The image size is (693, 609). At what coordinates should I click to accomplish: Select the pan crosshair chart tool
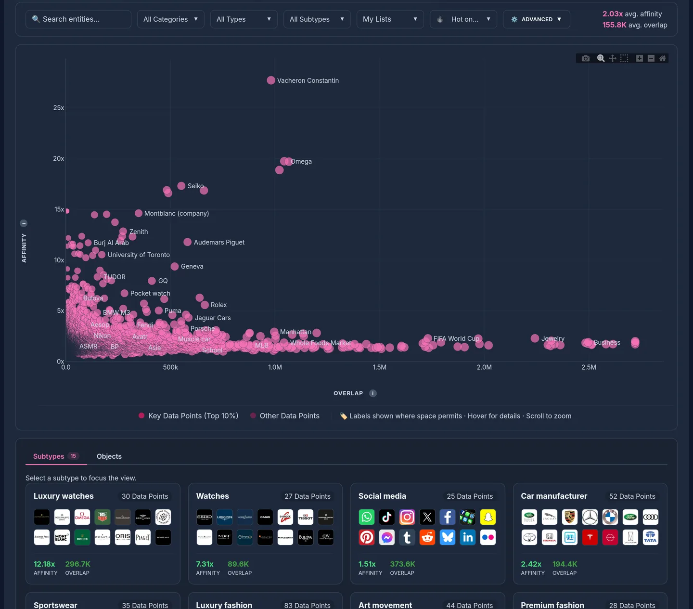613,58
